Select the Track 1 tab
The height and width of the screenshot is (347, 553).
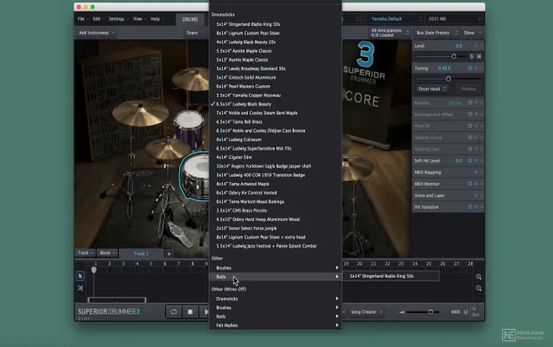pos(141,253)
